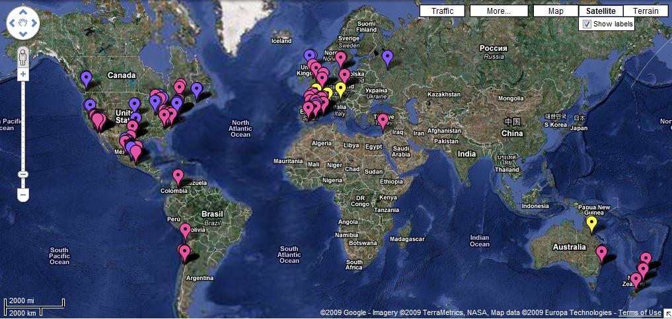Click the purple marker in western Canada
672x319 pixels.
(86, 80)
